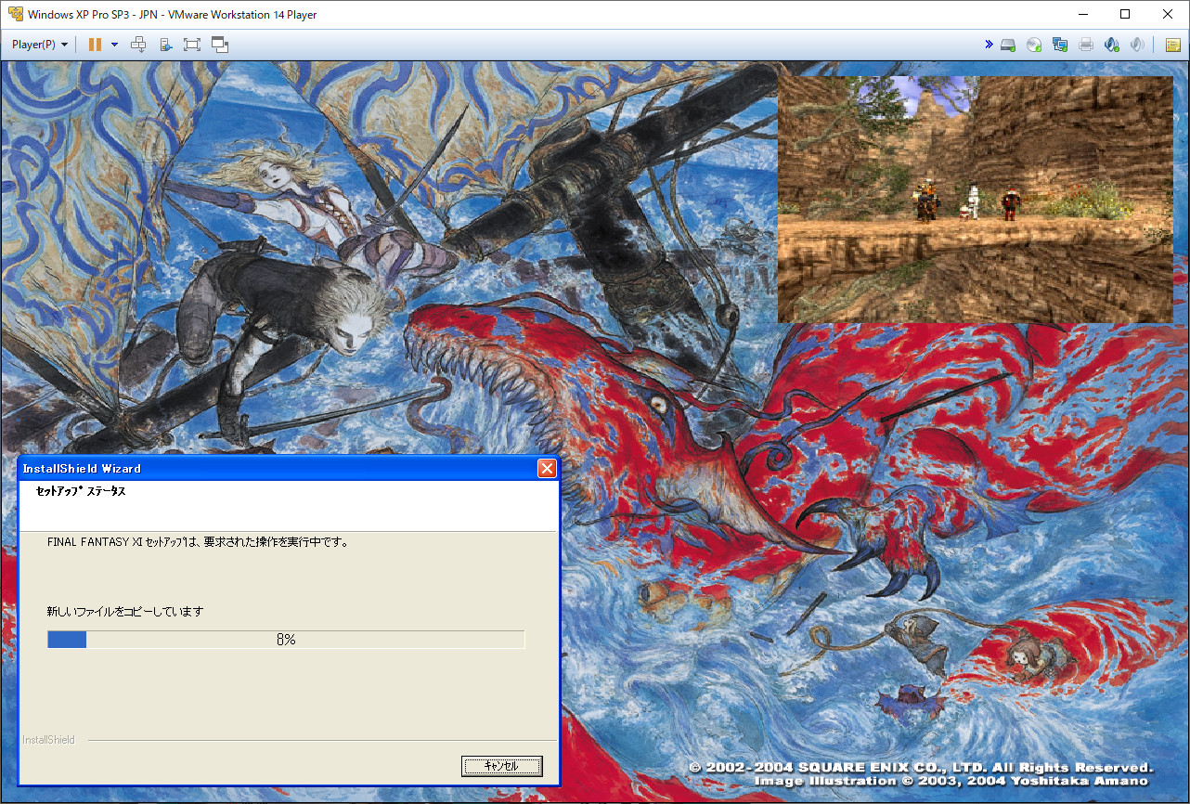The height and width of the screenshot is (804, 1190).
Task: Open the message log notes icon
Action: pyautogui.click(x=1173, y=45)
